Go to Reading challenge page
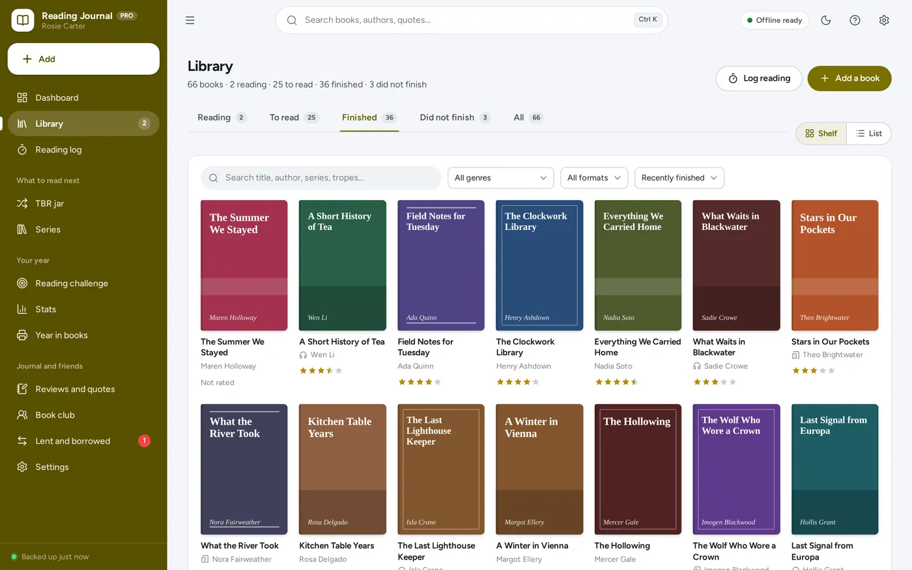The image size is (912, 570). (83, 283)
